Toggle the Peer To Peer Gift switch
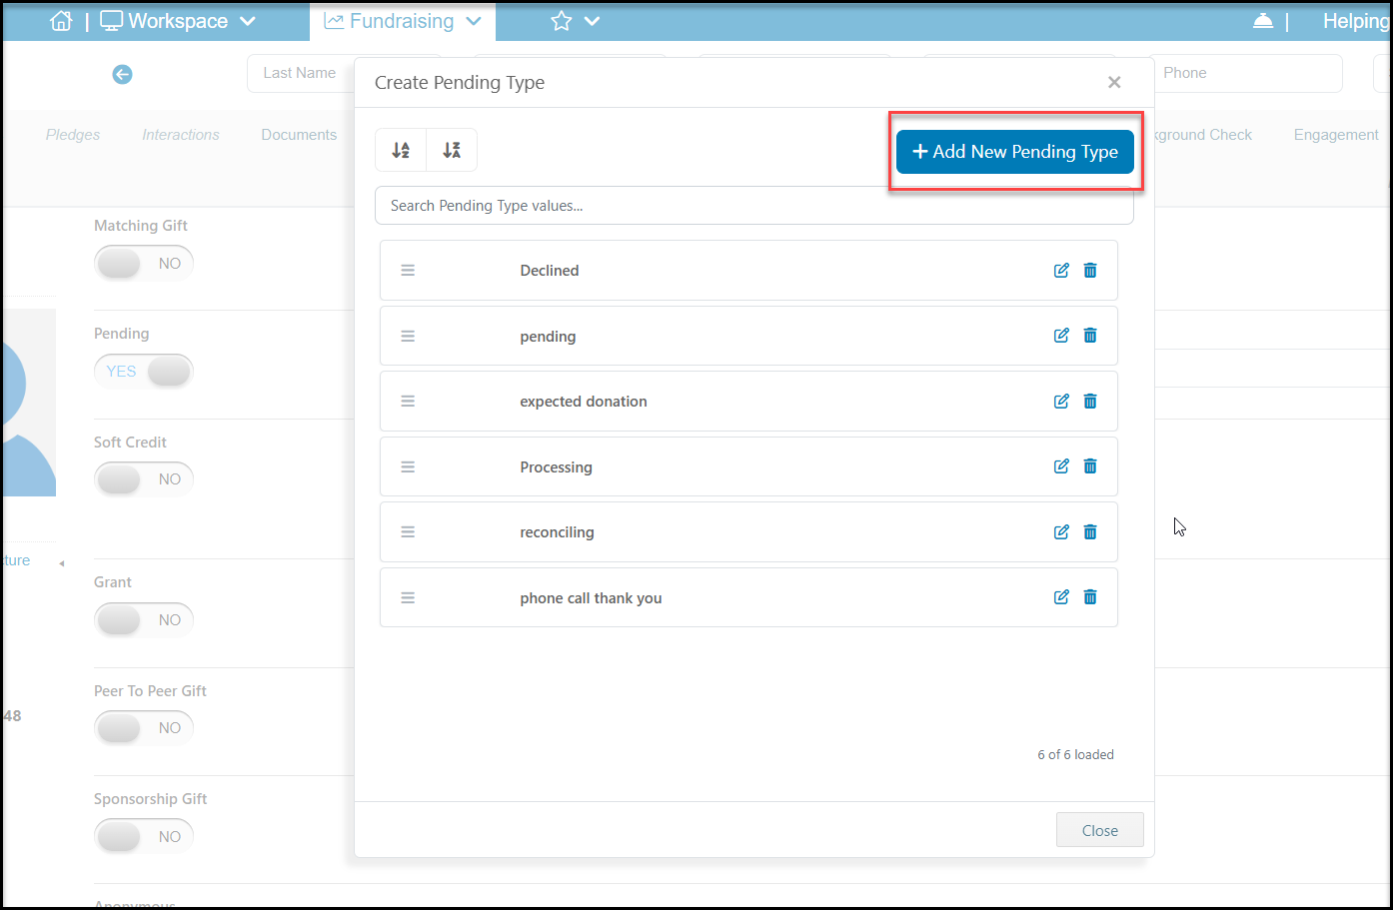 [144, 728]
